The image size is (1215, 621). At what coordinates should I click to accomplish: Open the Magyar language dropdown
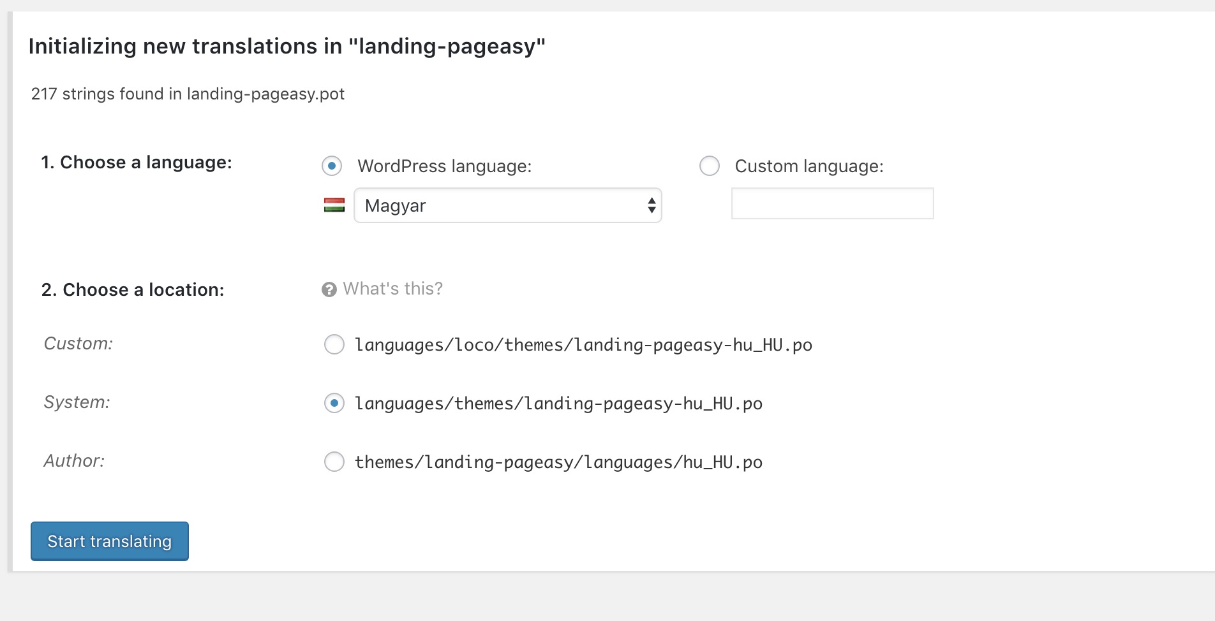pos(508,205)
